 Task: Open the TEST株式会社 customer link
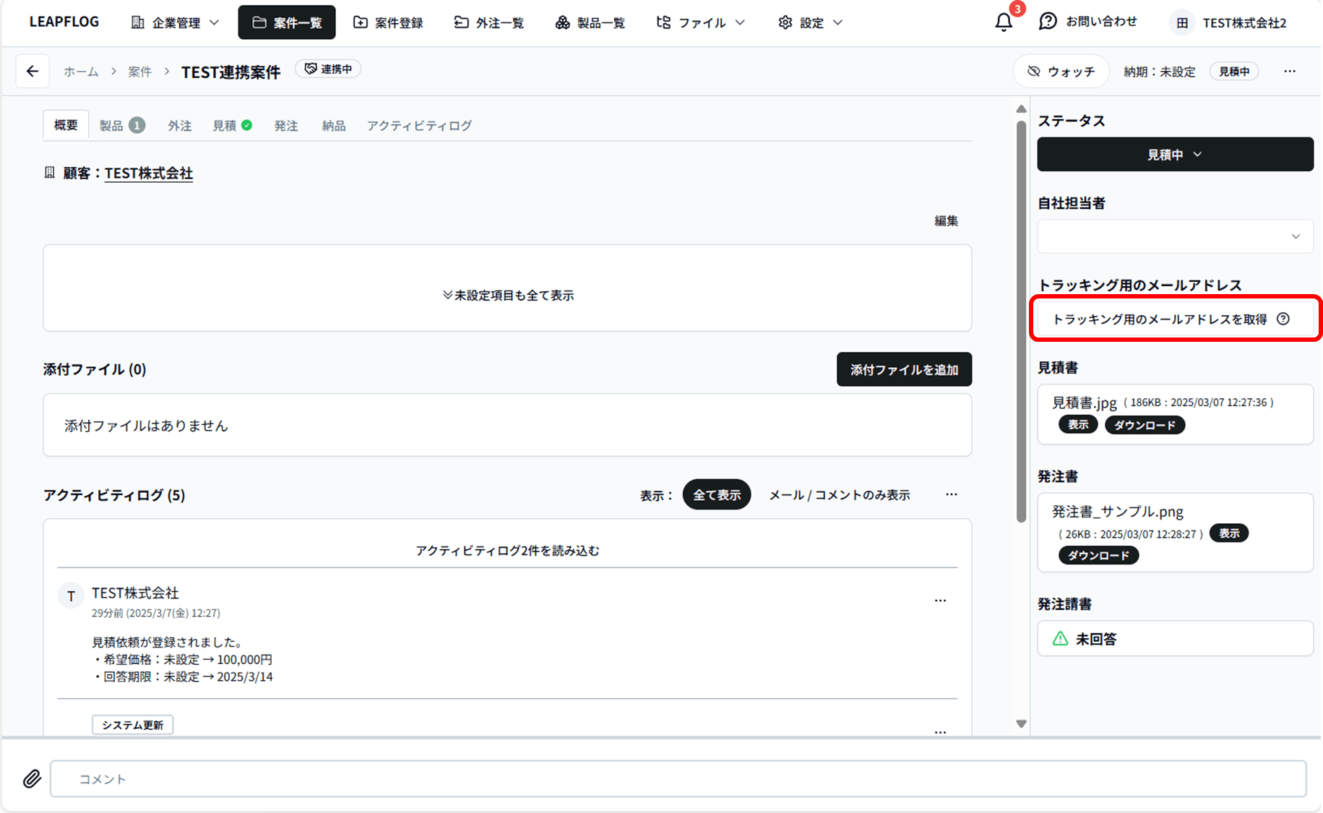[x=148, y=173]
